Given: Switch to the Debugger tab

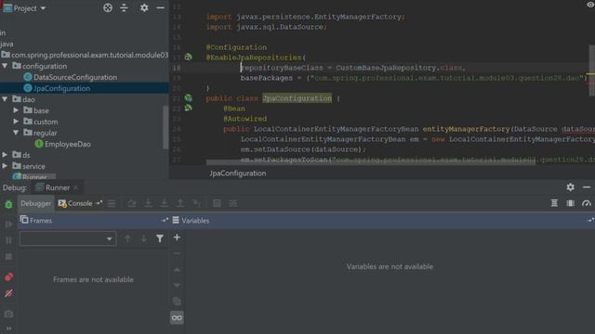Looking at the screenshot, I should pyautogui.click(x=35, y=204).
